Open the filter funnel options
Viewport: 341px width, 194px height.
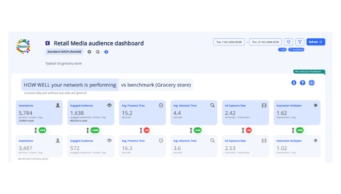pyautogui.click(x=300, y=42)
